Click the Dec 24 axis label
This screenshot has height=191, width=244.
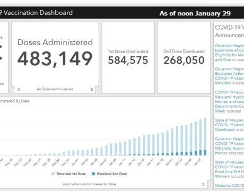(x=37, y=162)
